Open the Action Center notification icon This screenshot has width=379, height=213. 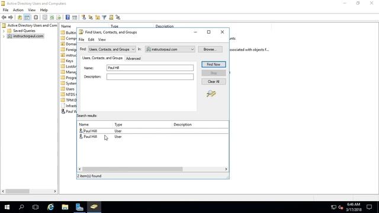point(369,207)
